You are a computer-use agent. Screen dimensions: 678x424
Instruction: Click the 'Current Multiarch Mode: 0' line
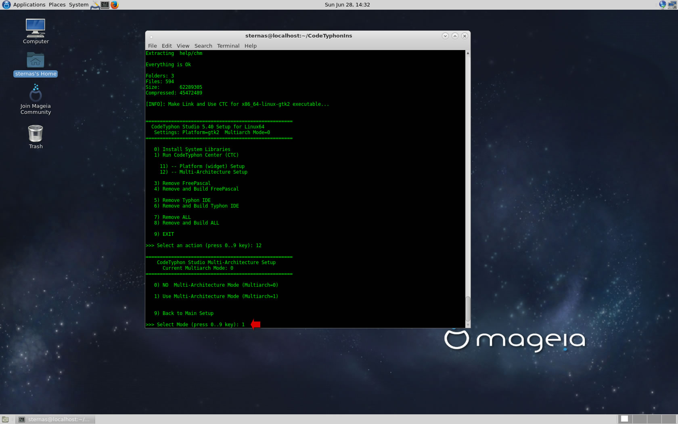point(198,268)
